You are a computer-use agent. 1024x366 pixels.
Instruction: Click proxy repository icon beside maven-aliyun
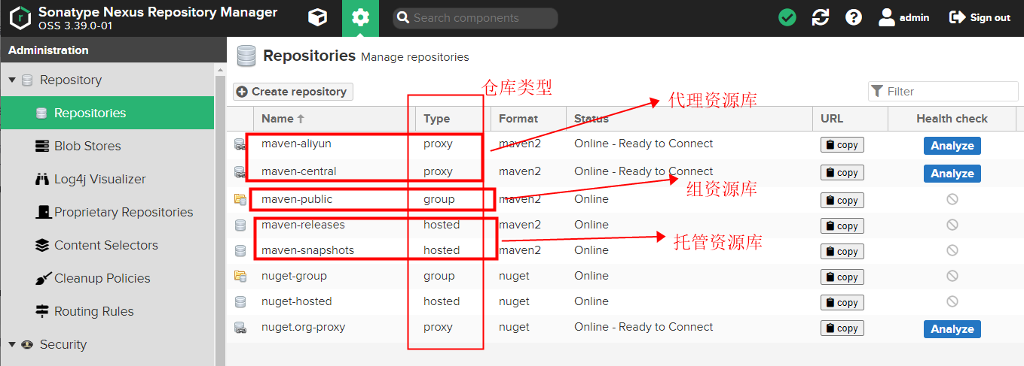[x=240, y=144]
